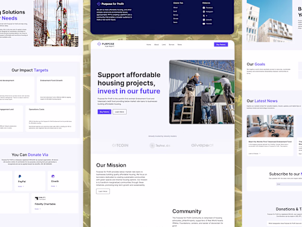Image resolution: width=302 pixels, height=227 pixels.
Task: Click the Gitcoin partner logo
Action: coord(120,145)
